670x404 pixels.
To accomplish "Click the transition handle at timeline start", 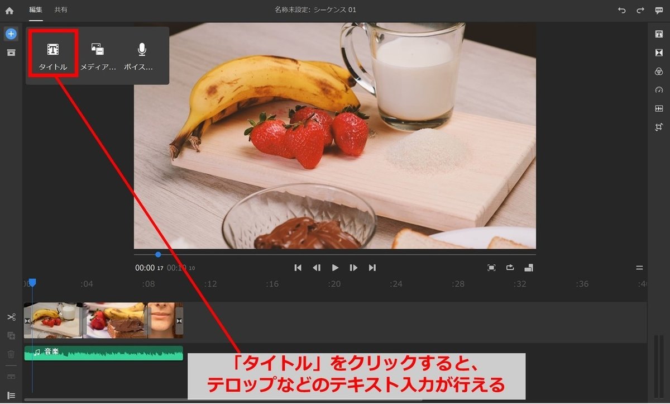I will pos(28,321).
